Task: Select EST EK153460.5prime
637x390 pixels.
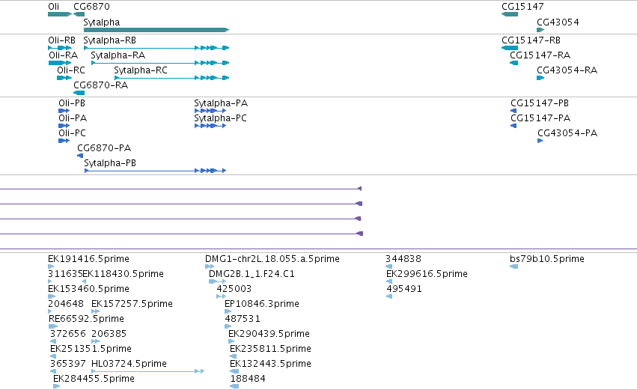Action: [52, 296]
